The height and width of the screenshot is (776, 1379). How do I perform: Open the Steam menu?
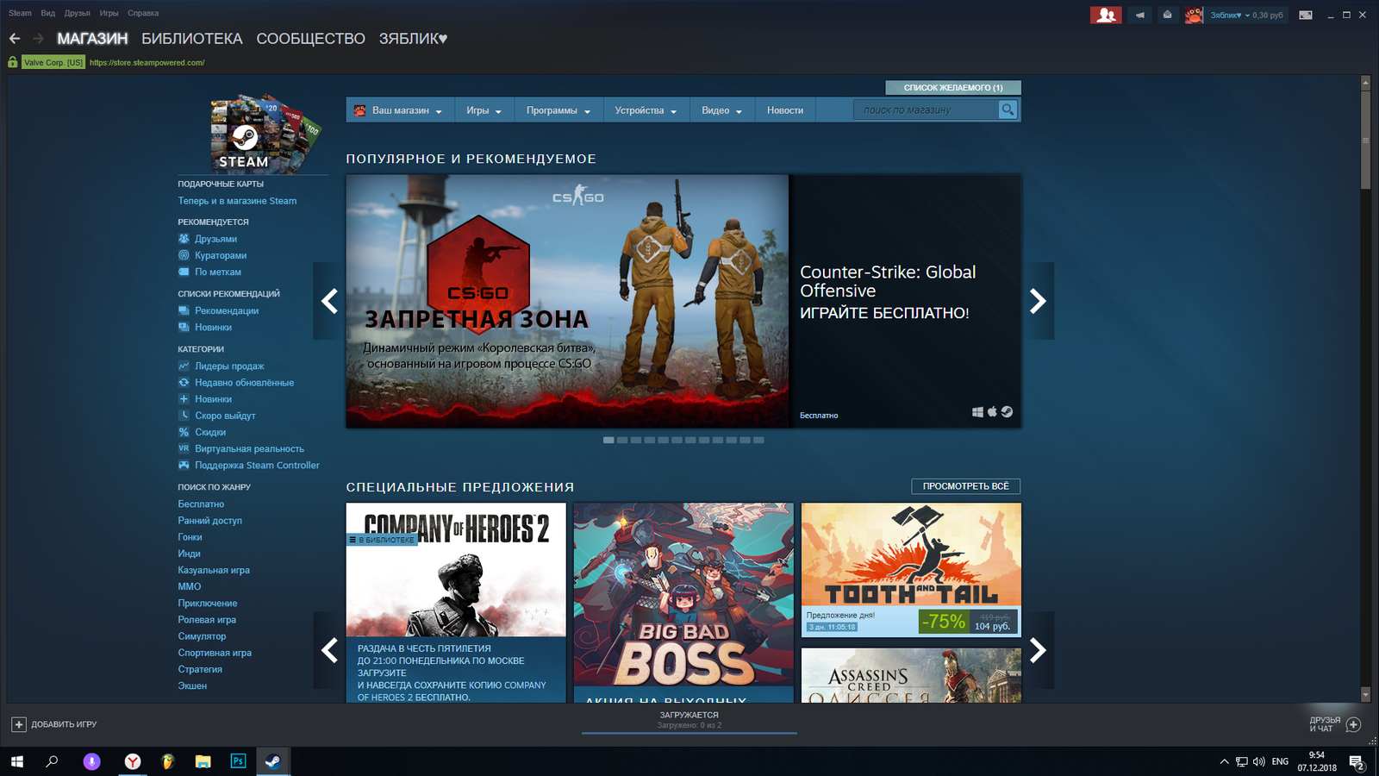(20, 13)
